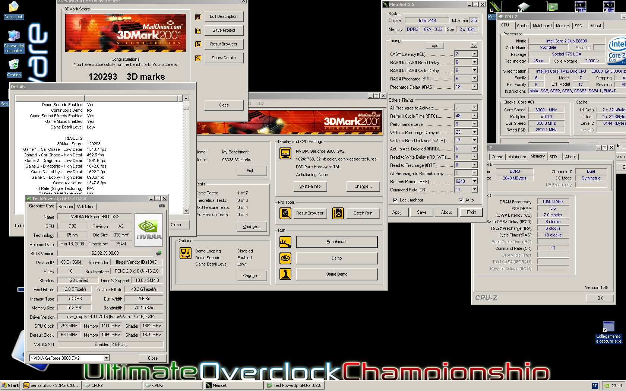The image size is (626, 391).
Task: Click the monitor icon in Display and CPU Settings
Action: [285, 153]
